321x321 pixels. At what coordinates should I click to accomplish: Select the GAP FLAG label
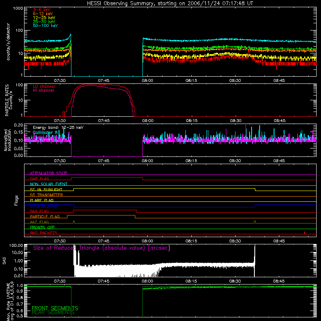[39, 179]
